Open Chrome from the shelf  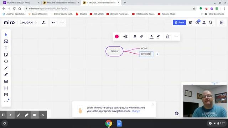(x=109, y=123)
